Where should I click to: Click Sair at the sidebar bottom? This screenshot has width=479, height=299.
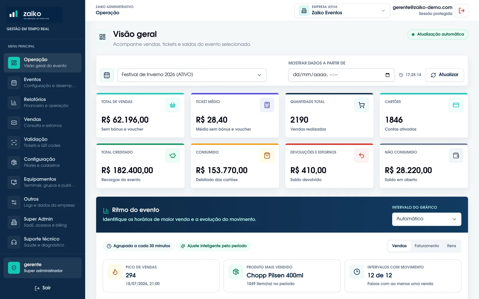43,288
